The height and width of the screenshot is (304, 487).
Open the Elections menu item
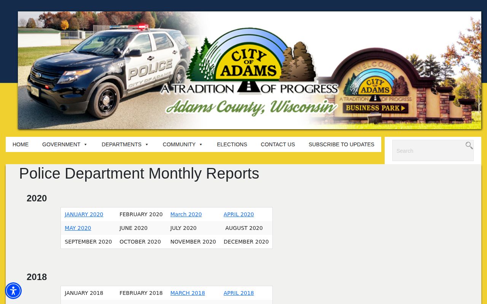click(232, 144)
